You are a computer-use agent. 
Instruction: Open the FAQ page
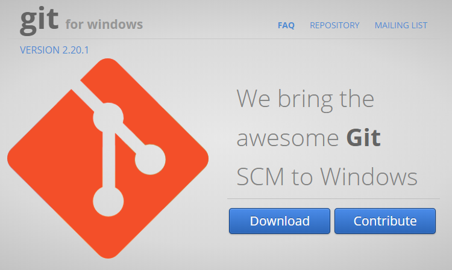coord(286,25)
